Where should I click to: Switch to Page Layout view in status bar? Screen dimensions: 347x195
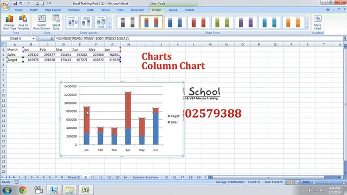coord(293,182)
